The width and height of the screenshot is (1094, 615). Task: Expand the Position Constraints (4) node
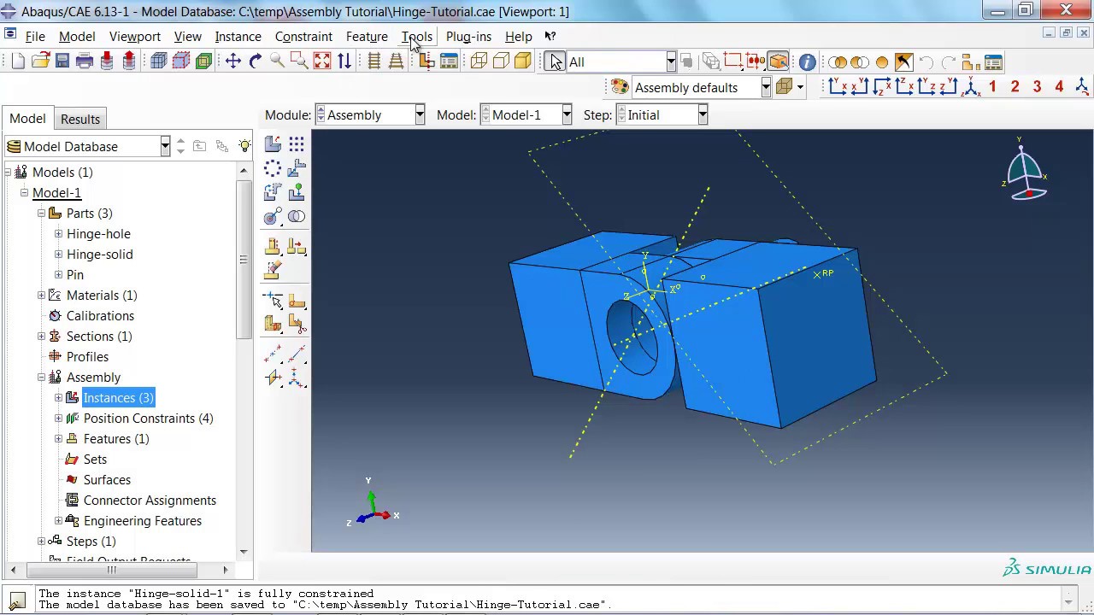click(x=58, y=418)
